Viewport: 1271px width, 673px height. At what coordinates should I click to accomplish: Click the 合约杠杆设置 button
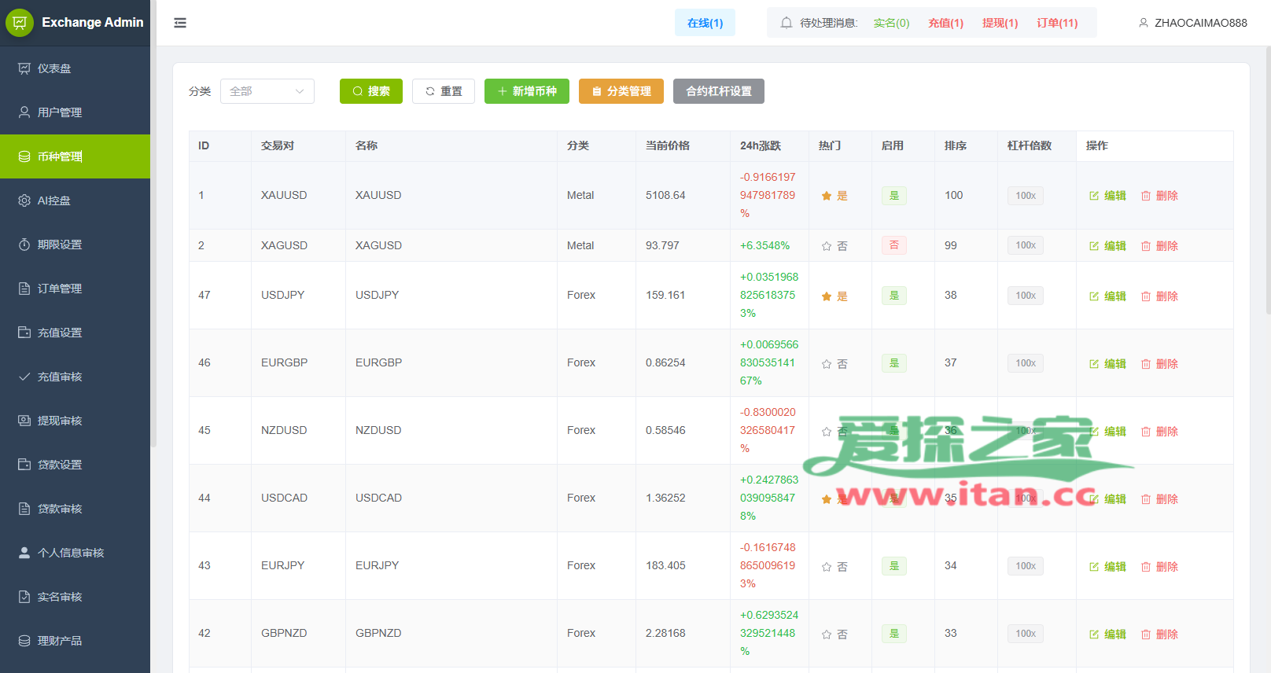718,91
